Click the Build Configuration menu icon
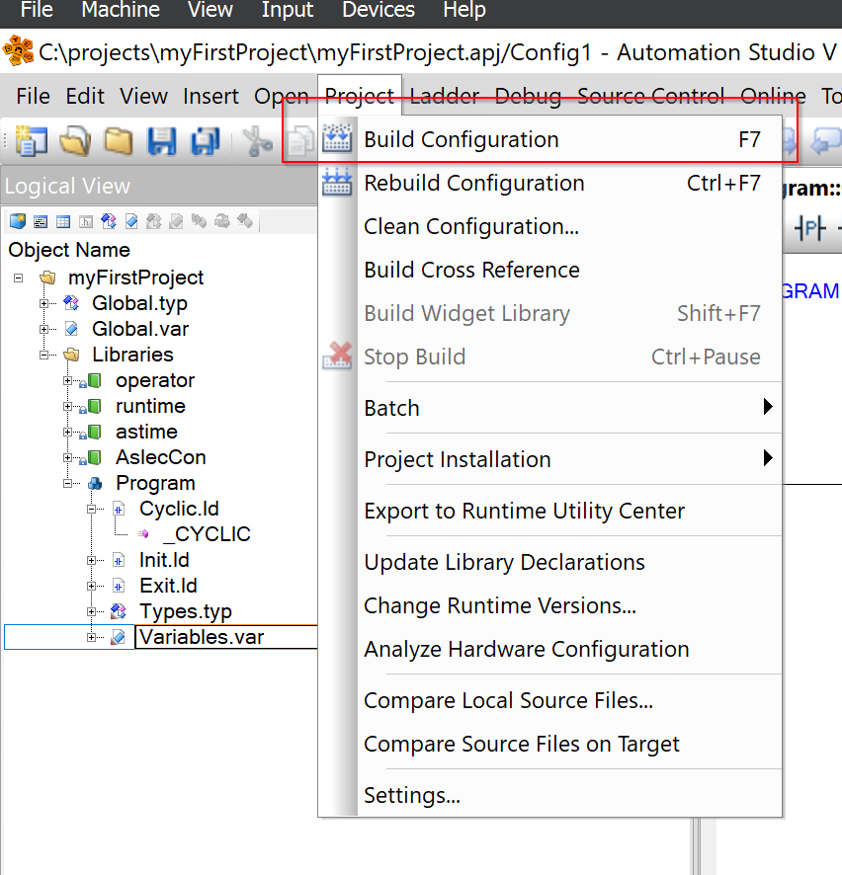842x875 pixels. [337, 138]
